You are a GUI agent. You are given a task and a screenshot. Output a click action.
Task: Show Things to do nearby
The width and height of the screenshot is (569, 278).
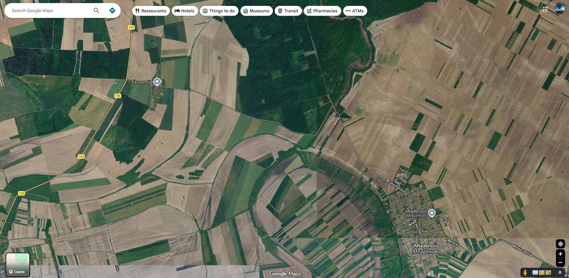click(219, 11)
